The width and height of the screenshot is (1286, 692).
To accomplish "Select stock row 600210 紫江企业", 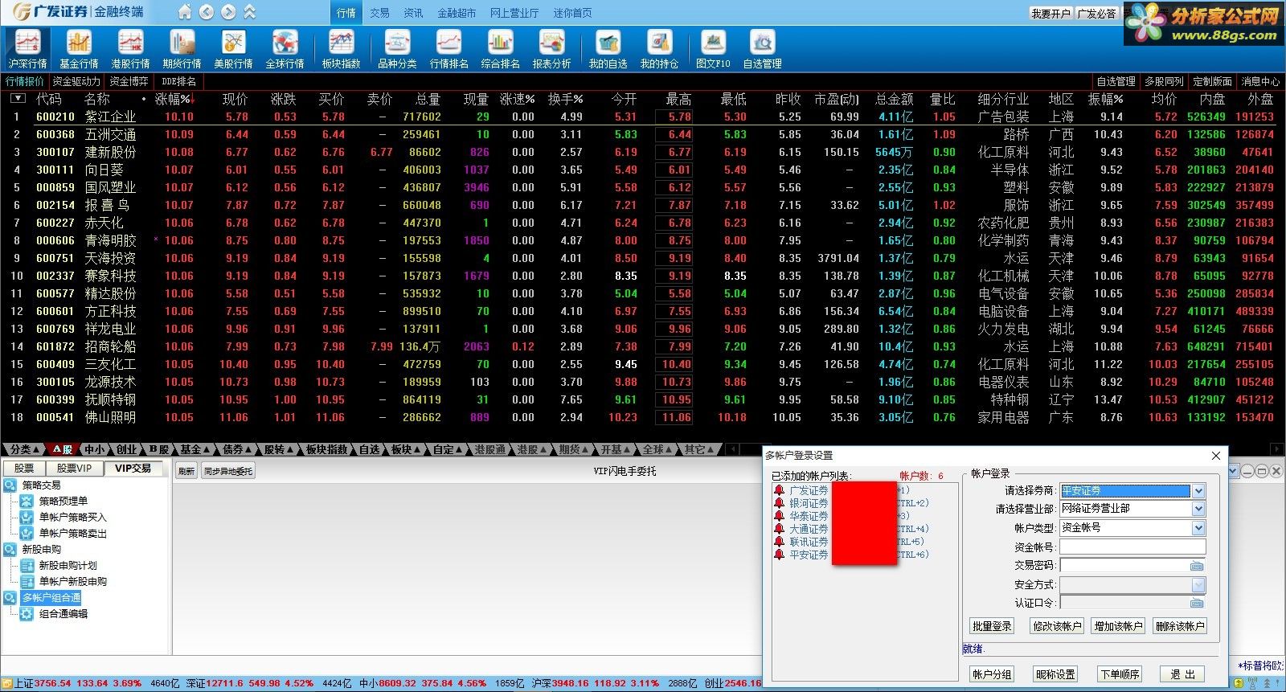I will coord(643,117).
